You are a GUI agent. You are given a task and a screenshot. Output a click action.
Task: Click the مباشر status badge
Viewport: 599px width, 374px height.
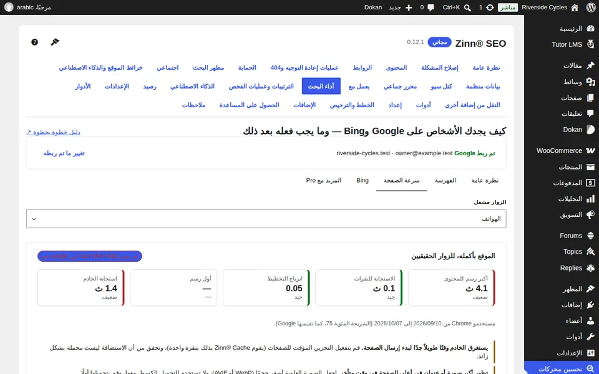(508, 7)
